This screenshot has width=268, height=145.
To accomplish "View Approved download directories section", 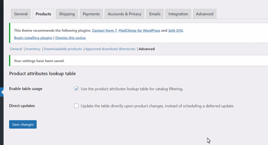I will point(110,49).
